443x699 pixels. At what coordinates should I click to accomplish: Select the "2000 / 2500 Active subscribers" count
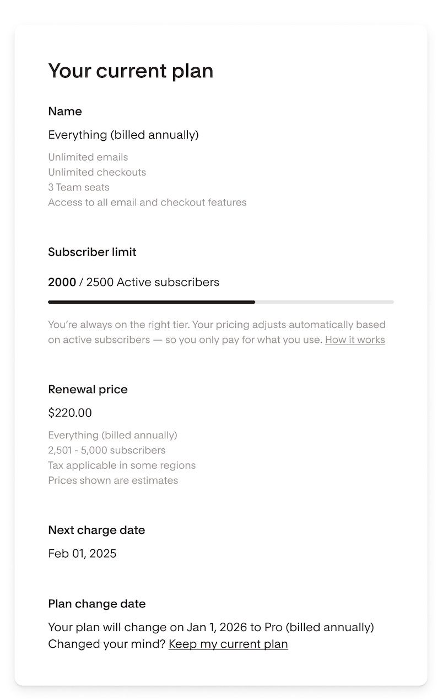coord(133,282)
